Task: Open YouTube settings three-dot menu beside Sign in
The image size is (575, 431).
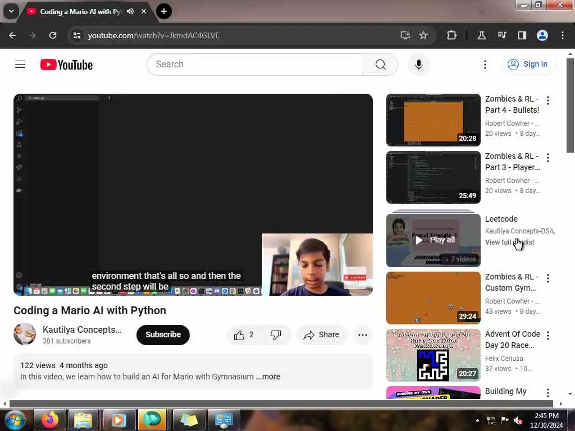Action: 485,65
